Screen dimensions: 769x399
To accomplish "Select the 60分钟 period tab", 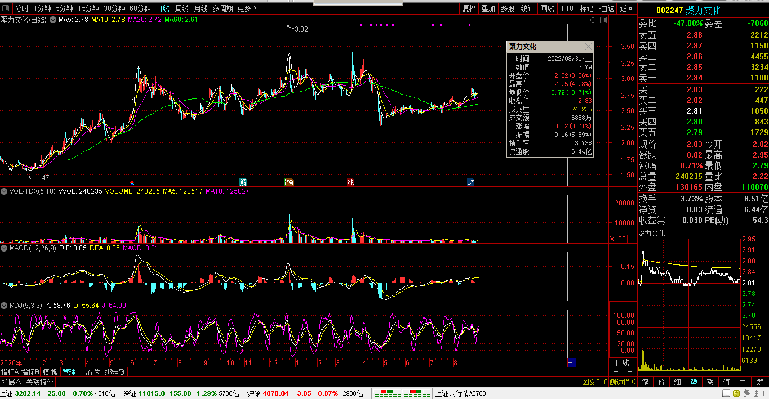I will point(140,8).
